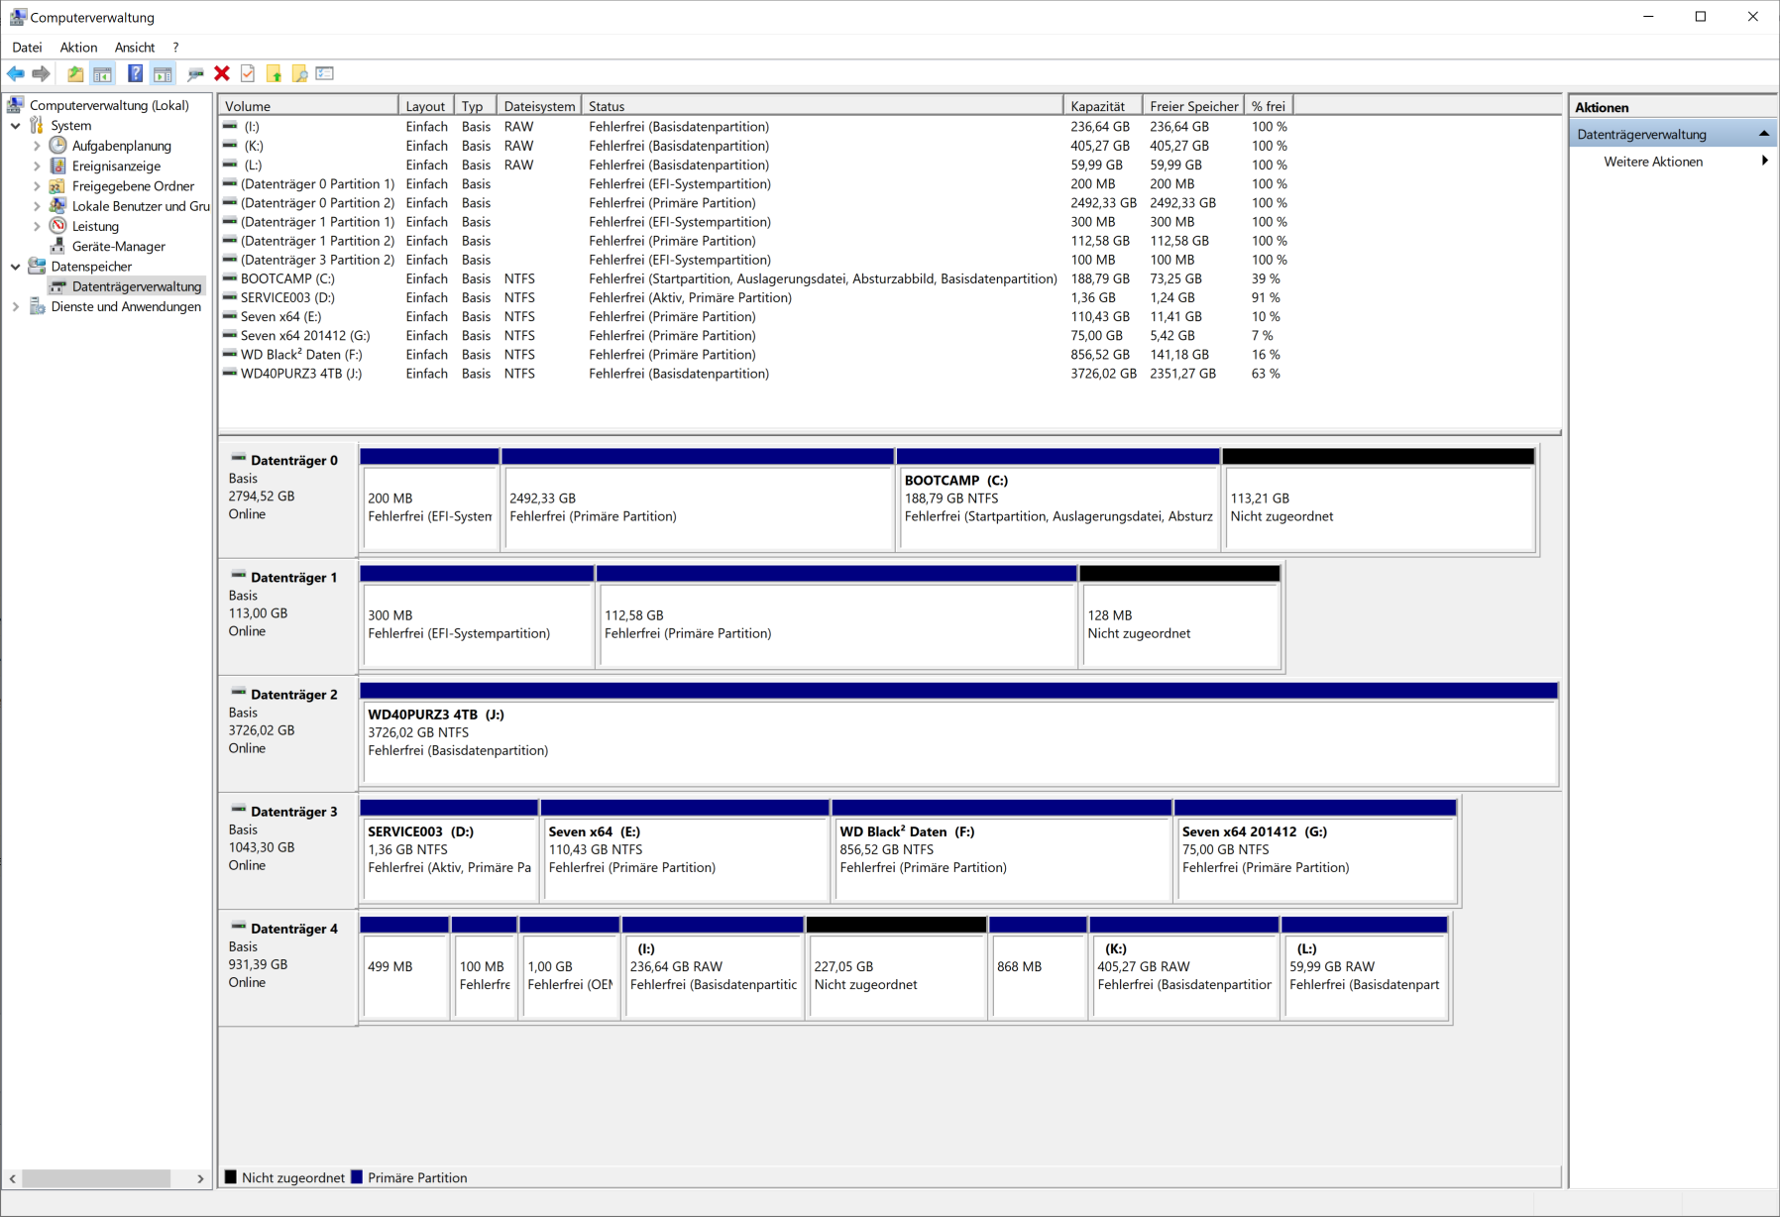The height and width of the screenshot is (1217, 1780).
Task: Collapse the Datenträgerverwaltung actions section arrow
Action: pos(1764,134)
